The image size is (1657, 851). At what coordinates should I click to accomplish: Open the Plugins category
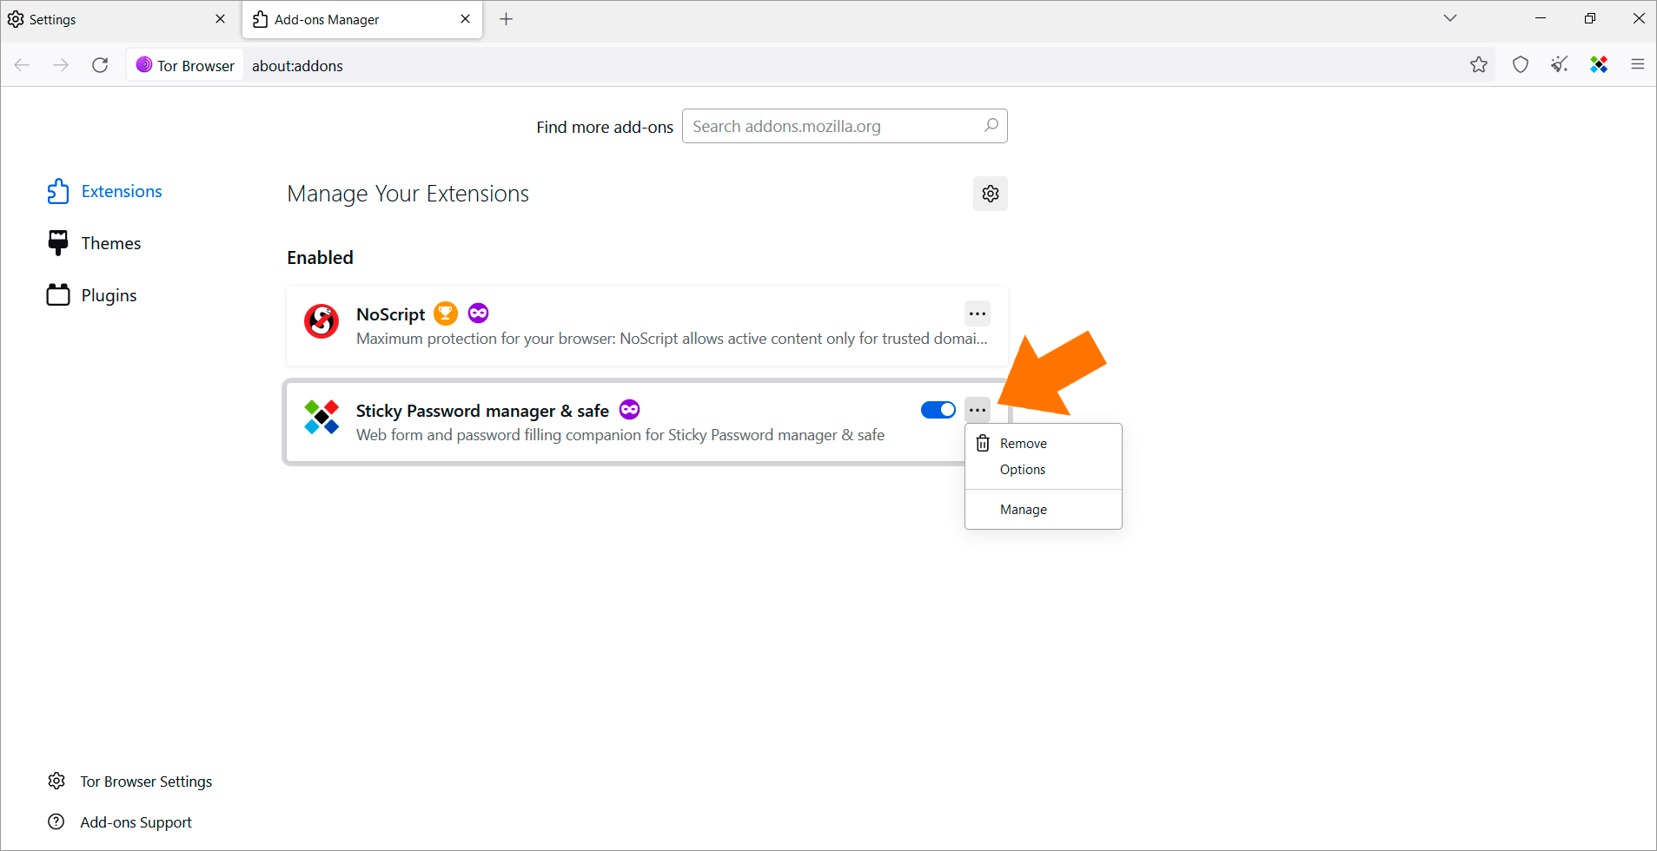[92, 295]
